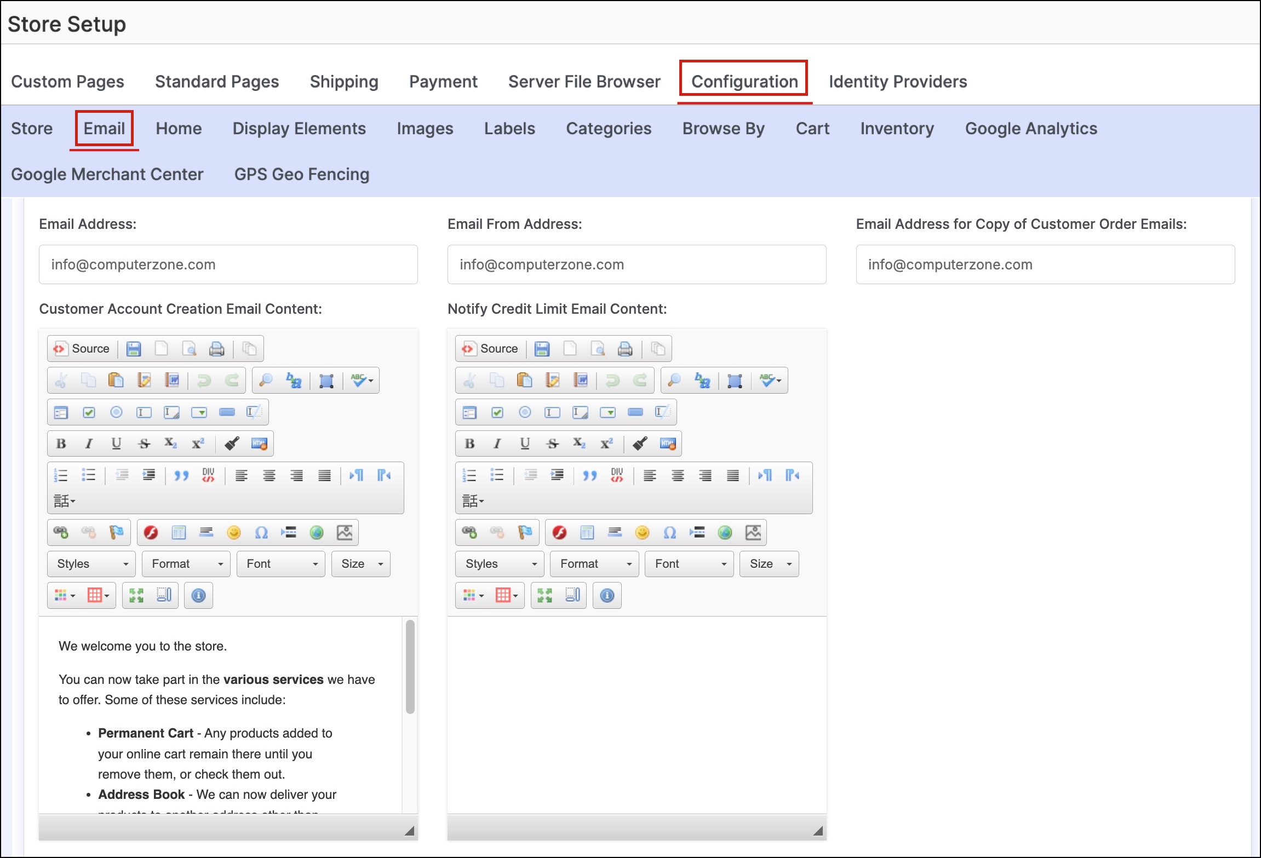This screenshot has height=858, width=1261.
Task: Click Bold in left editor toolbar
Action: click(61, 444)
